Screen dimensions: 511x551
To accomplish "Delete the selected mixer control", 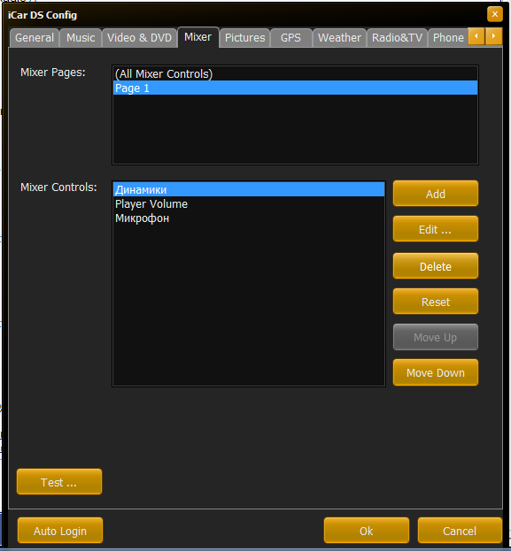I will 436,266.
